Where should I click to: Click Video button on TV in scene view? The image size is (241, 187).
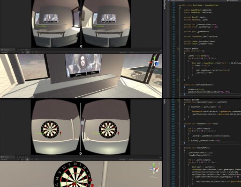pyautogui.click(x=93, y=72)
